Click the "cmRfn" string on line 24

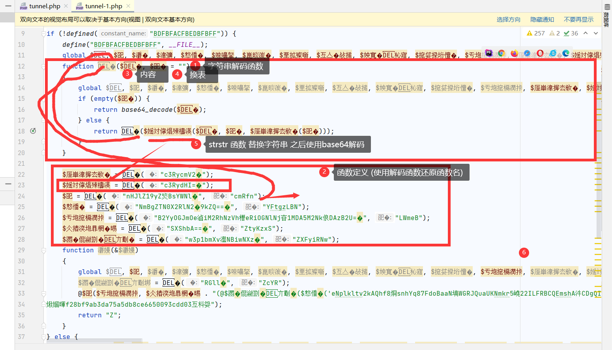(x=244, y=196)
